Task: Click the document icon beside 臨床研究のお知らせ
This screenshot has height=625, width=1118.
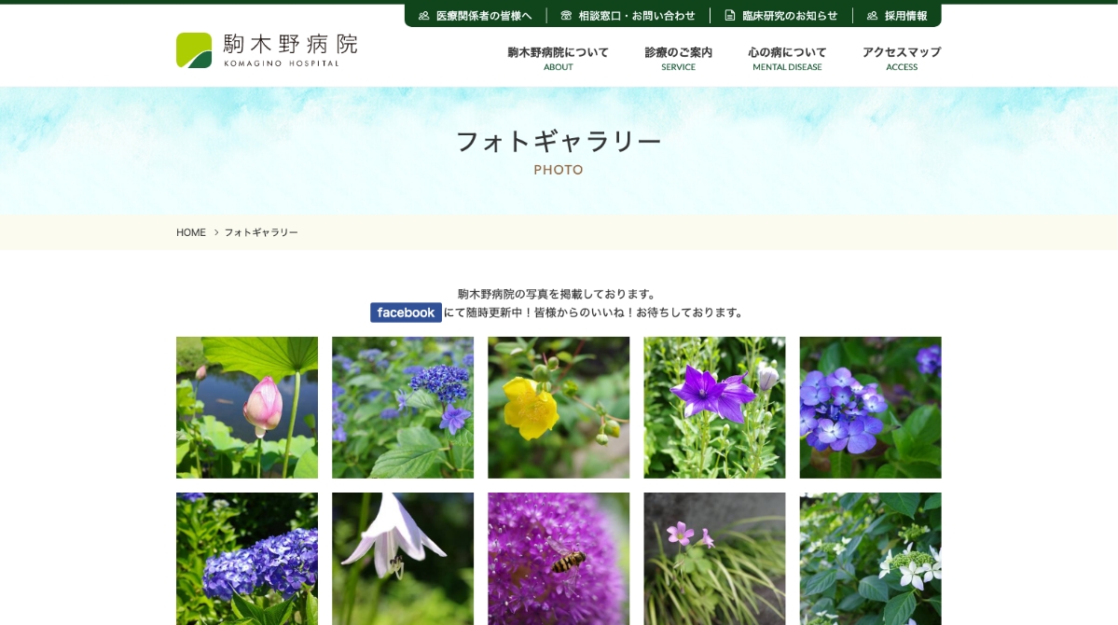Action: click(x=730, y=16)
